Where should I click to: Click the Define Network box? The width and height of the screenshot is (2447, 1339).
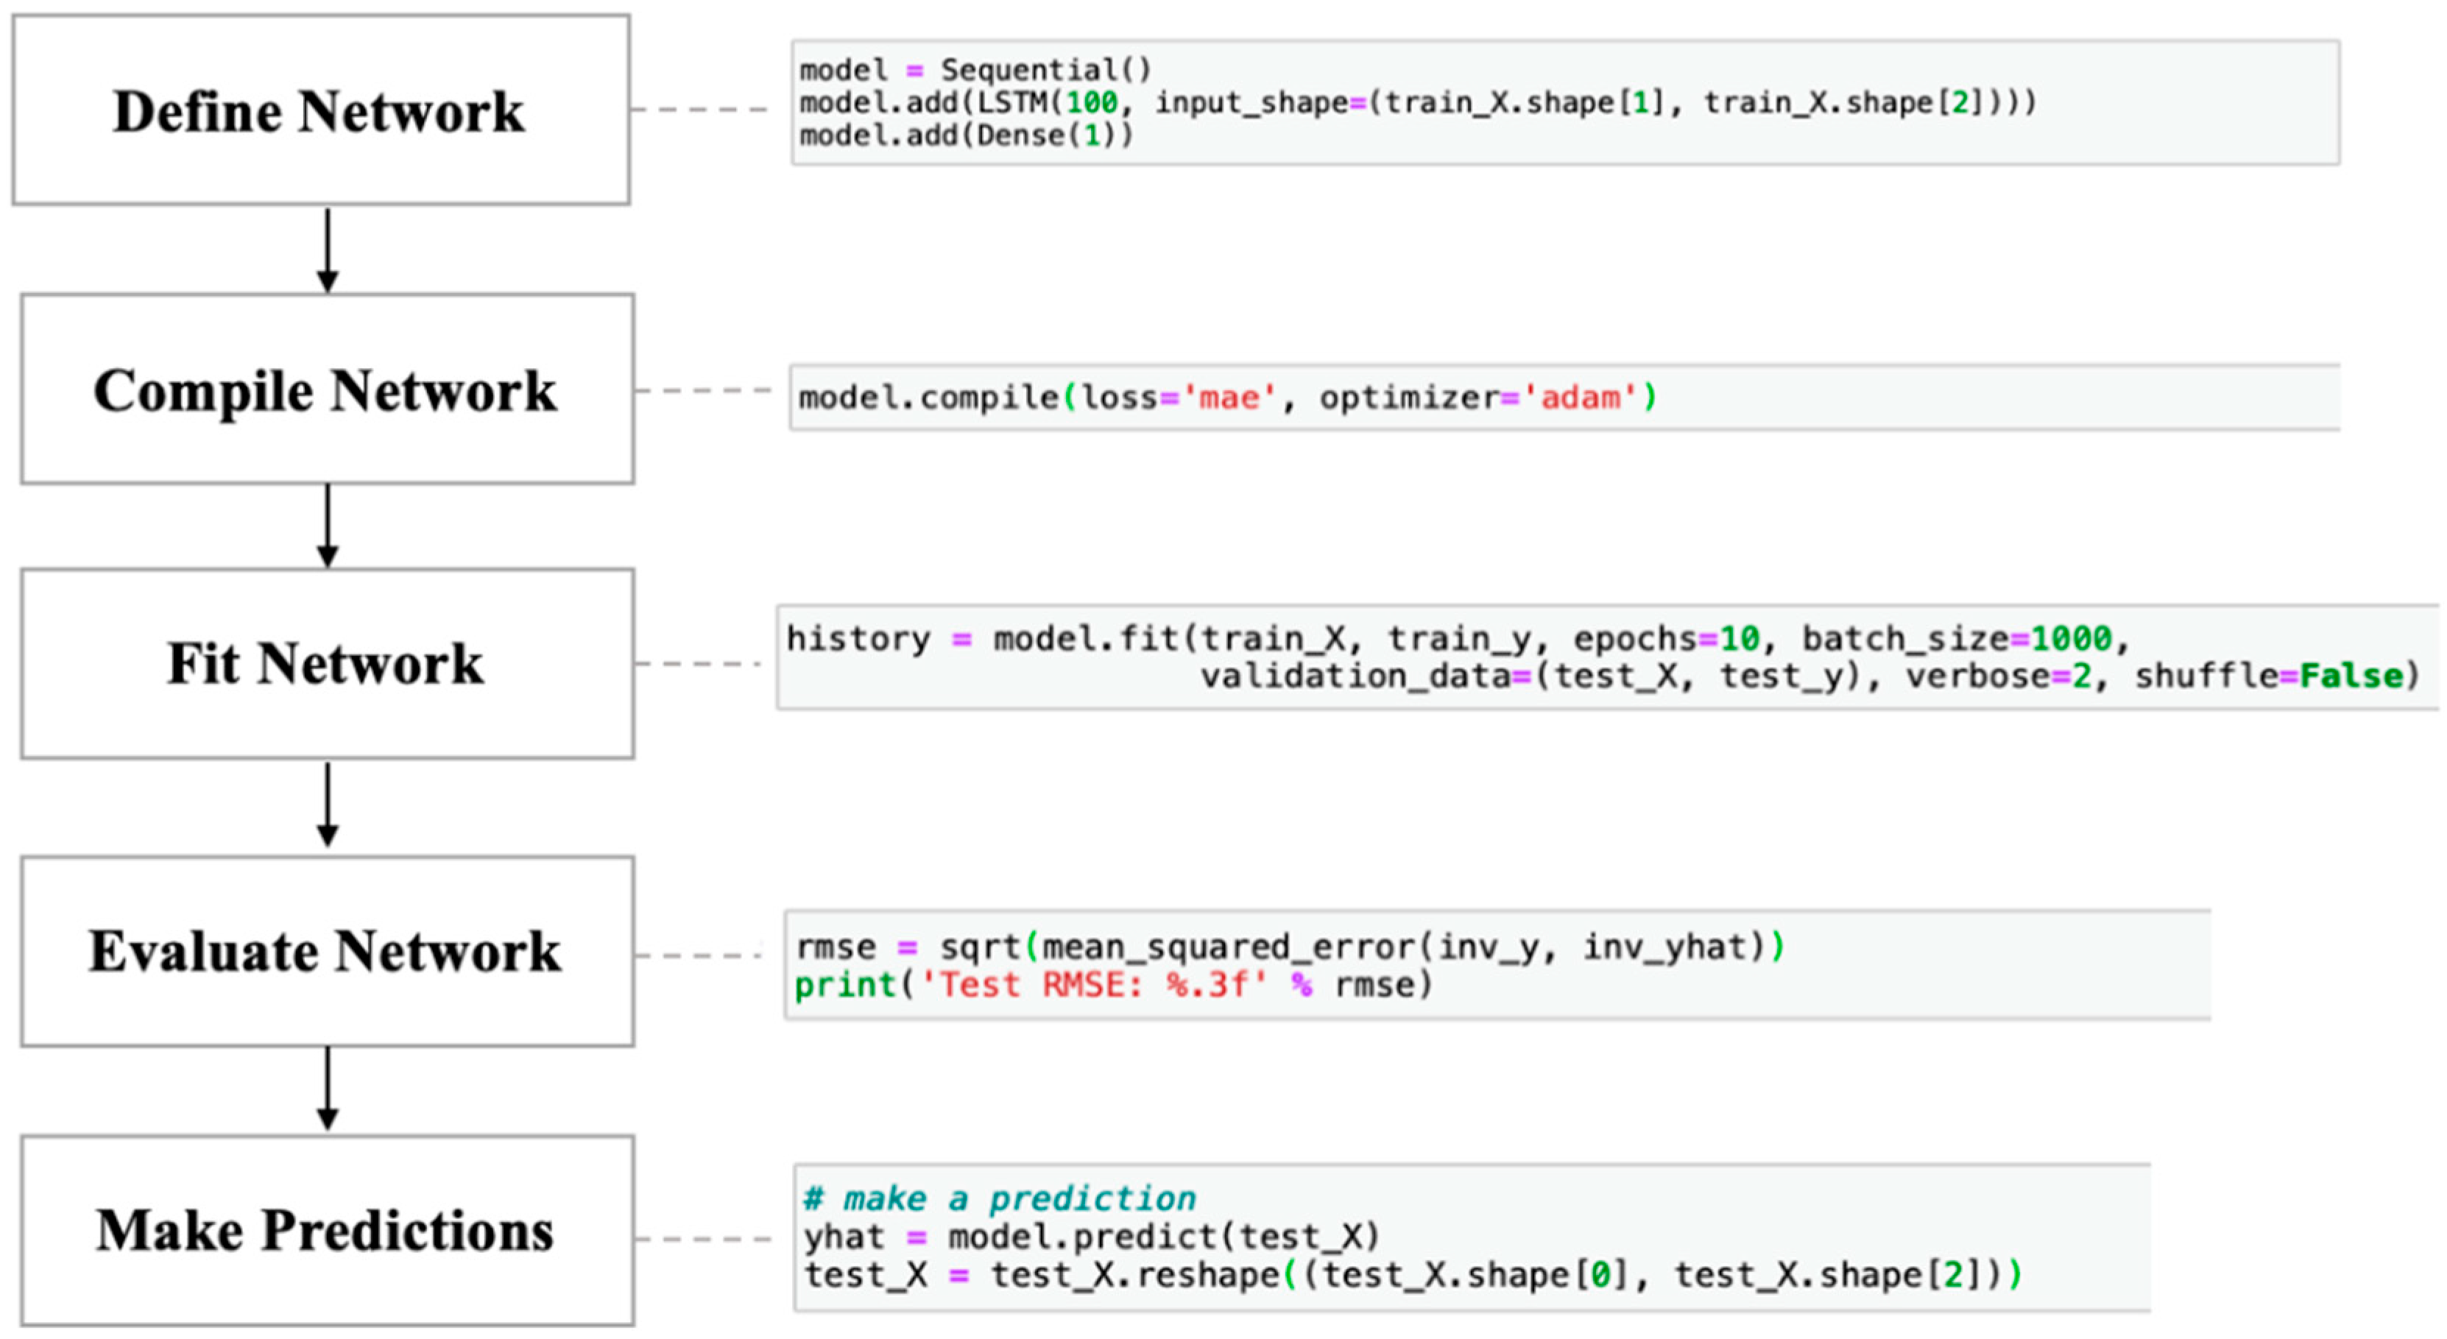tap(320, 110)
